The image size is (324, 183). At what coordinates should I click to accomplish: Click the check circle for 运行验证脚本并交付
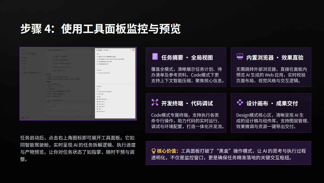[97, 64]
